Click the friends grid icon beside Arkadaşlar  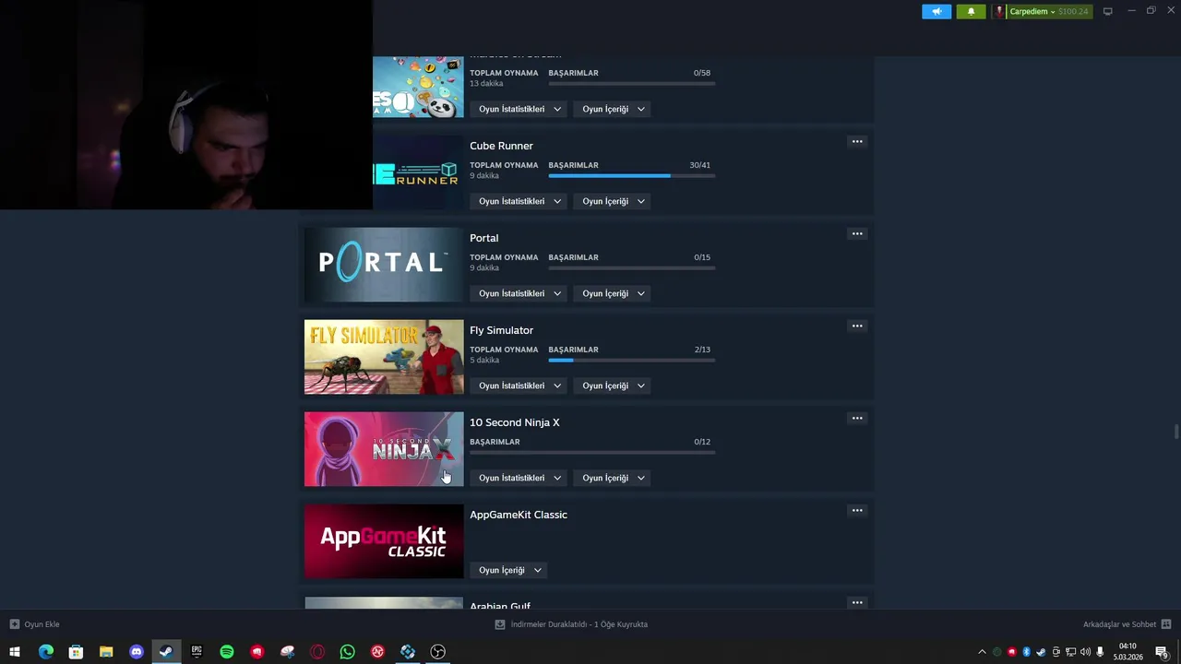[x=1166, y=624]
